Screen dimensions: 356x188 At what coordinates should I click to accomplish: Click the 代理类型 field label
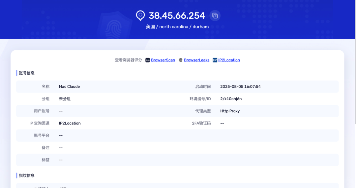(x=203, y=111)
